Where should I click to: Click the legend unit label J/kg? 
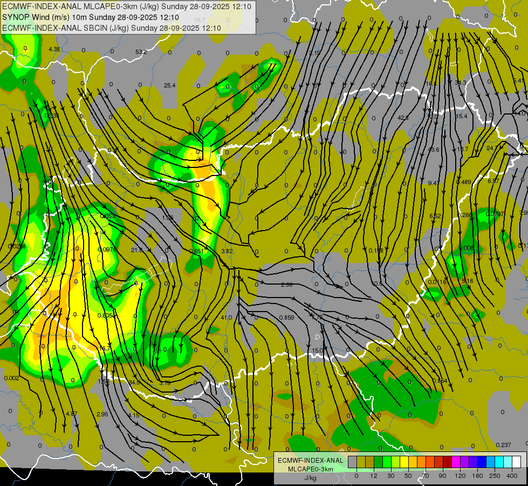(x=311, y=478)
